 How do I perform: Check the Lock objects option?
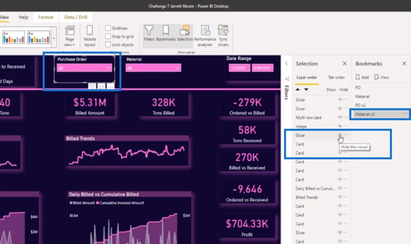tap(108, 45)
